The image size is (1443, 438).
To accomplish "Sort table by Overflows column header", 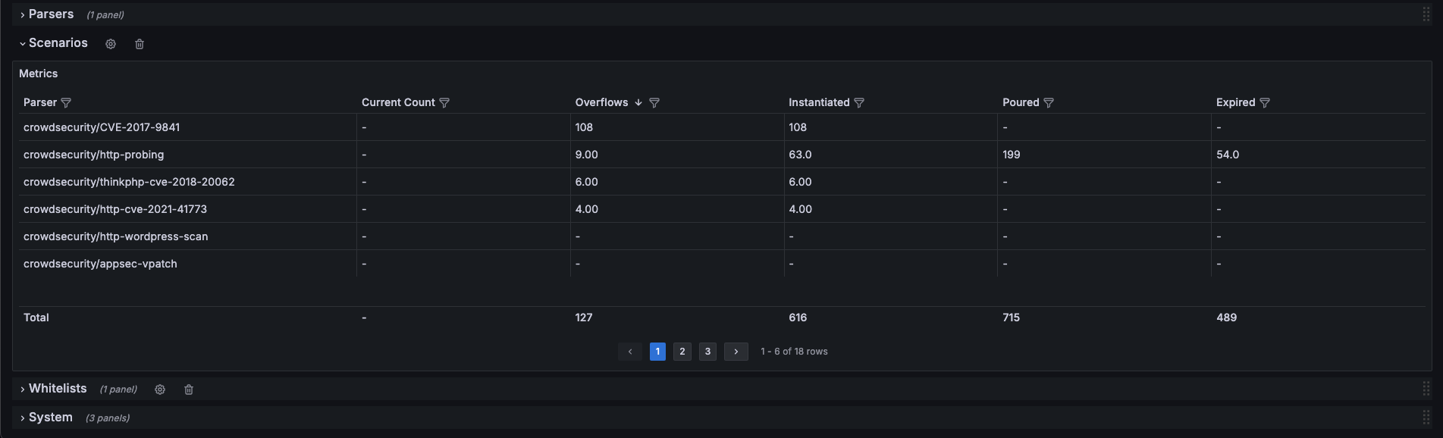I will click(x=601, y=102).
